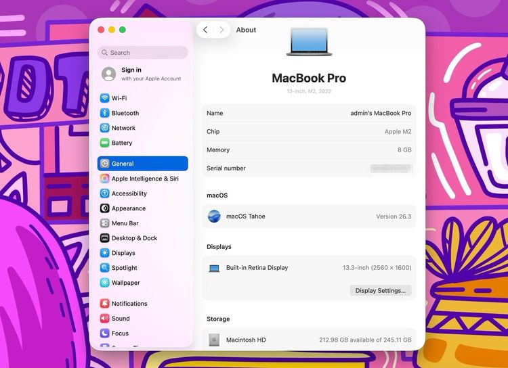This screenshot has height=368, width=508.
Task: Go back with the left chevron
Action: (x=205, y=30)
